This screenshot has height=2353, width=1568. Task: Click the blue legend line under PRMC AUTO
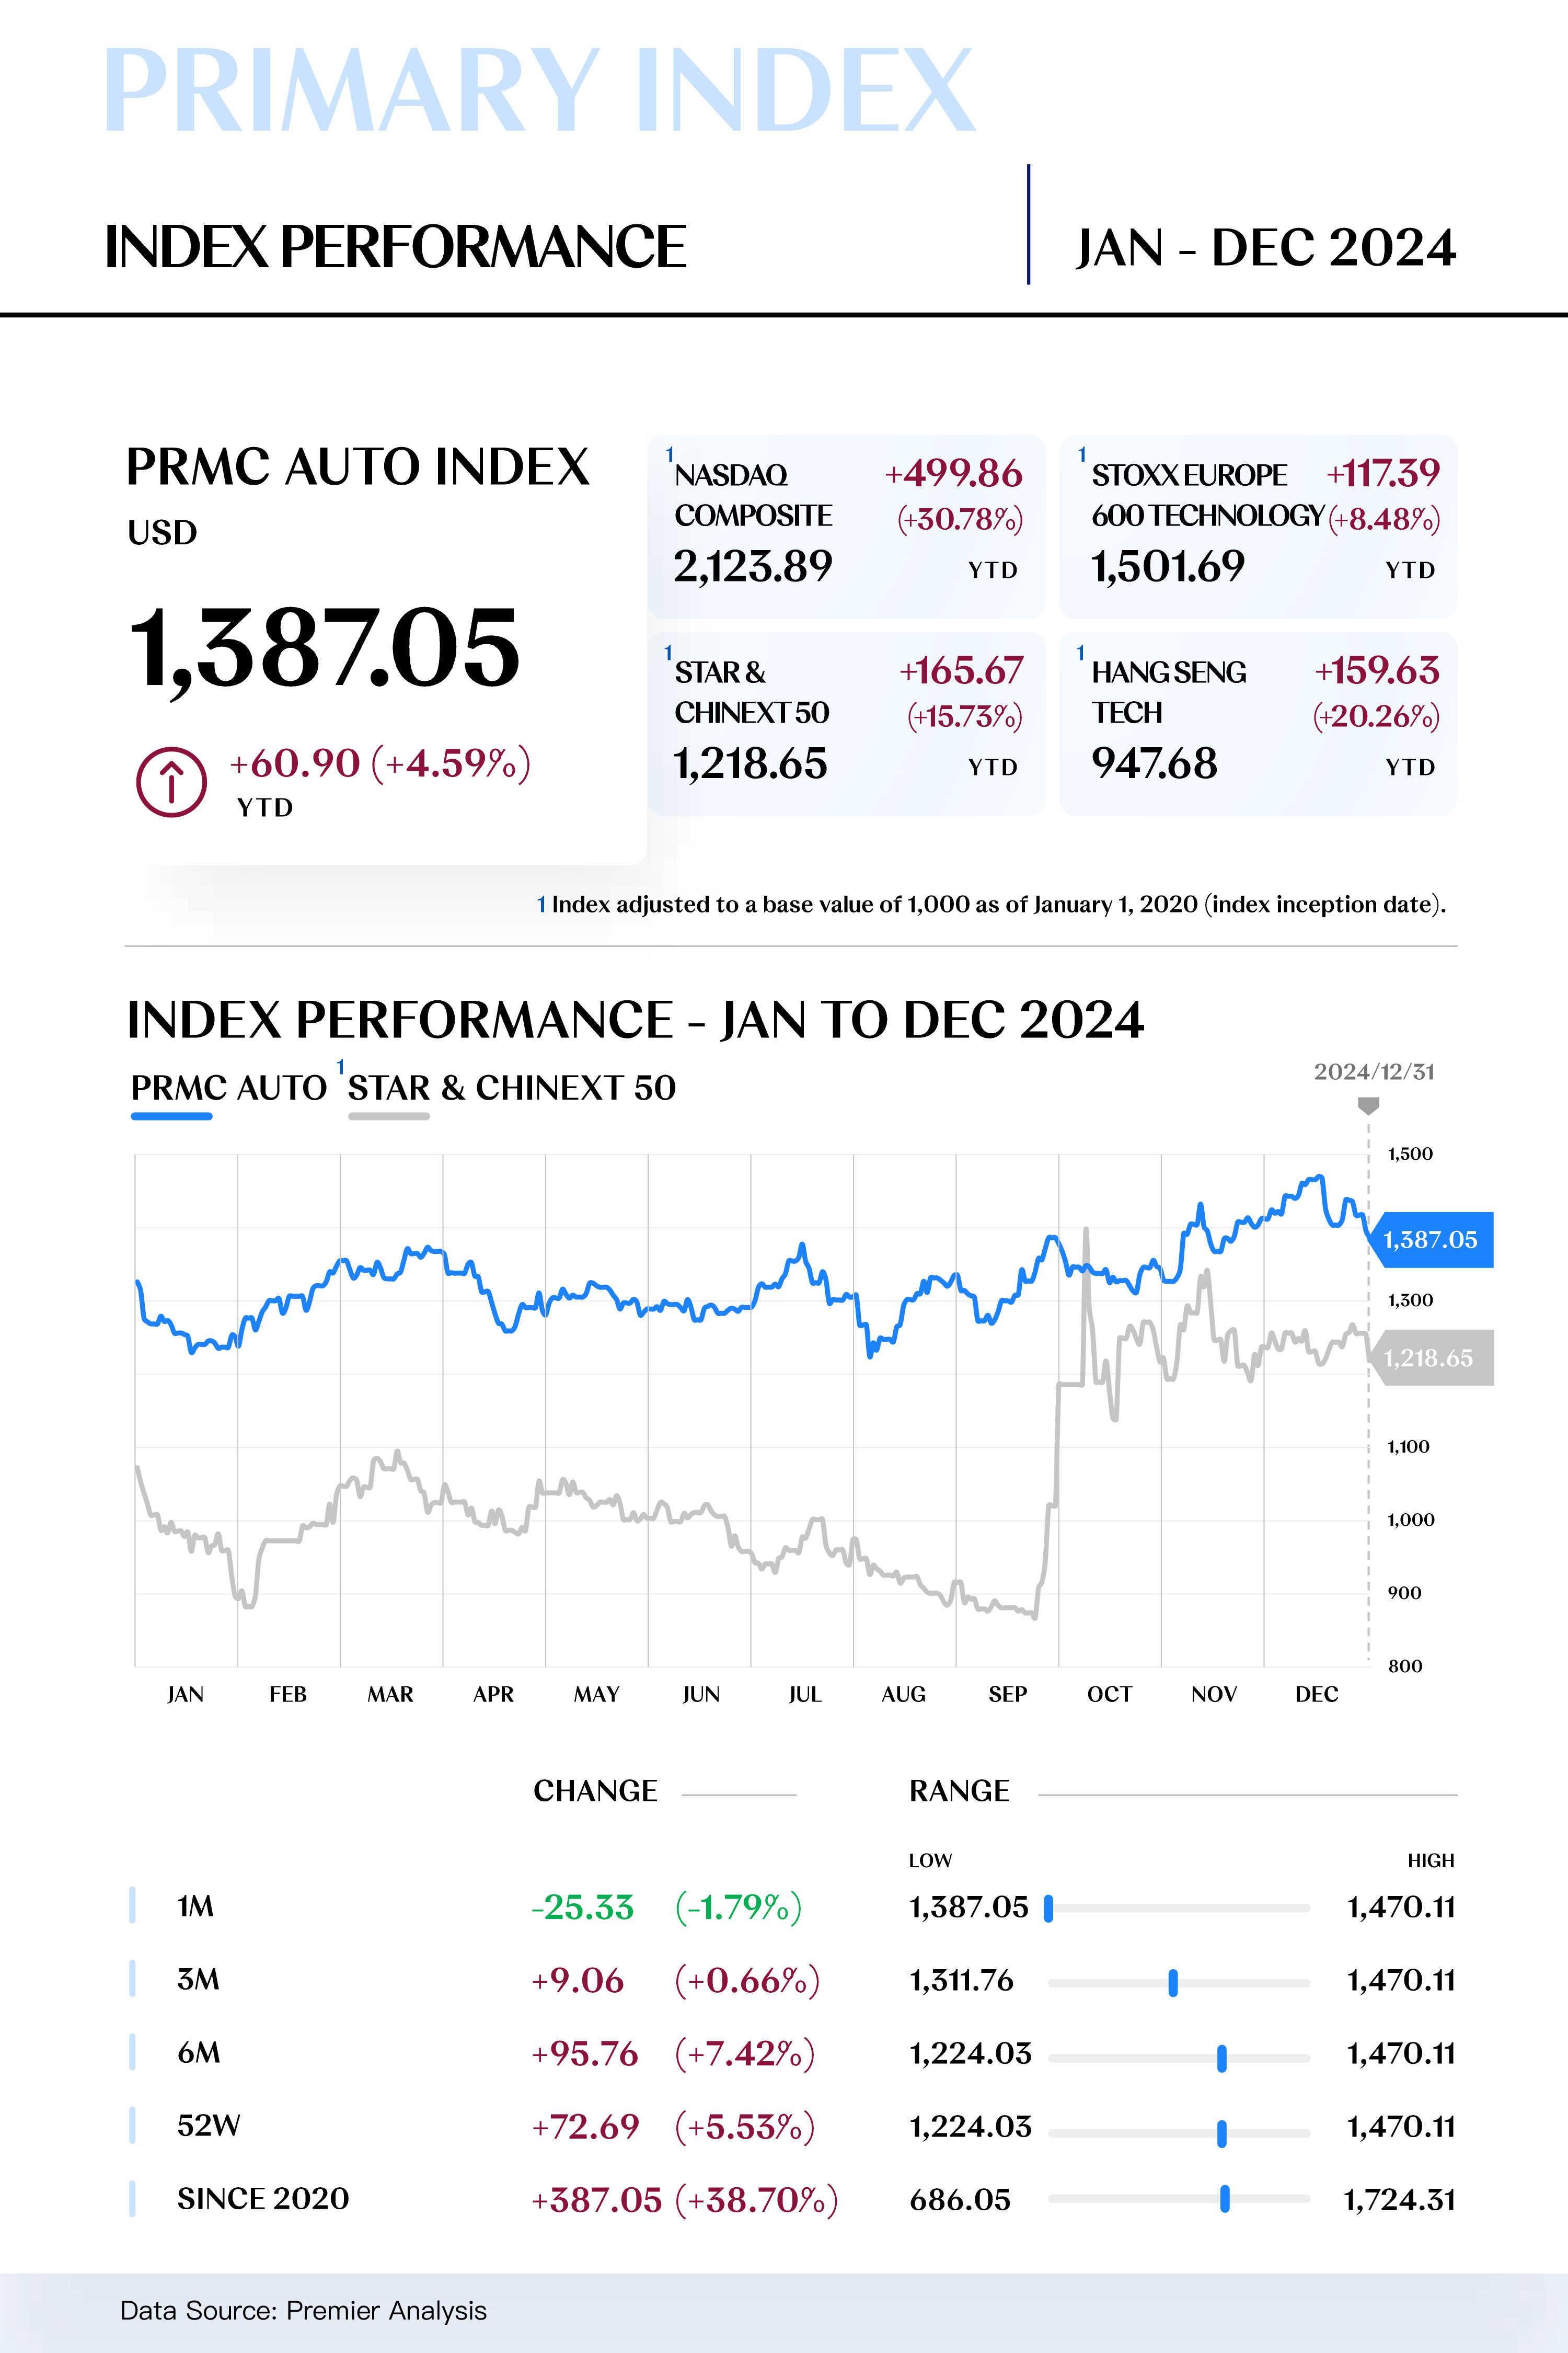(172, 1115)
